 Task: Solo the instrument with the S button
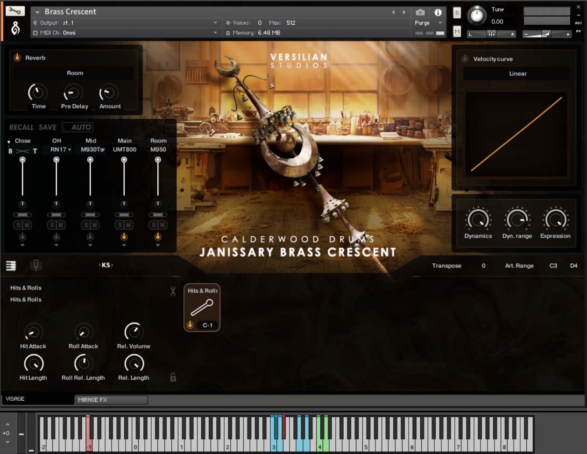tap(457, 13)
